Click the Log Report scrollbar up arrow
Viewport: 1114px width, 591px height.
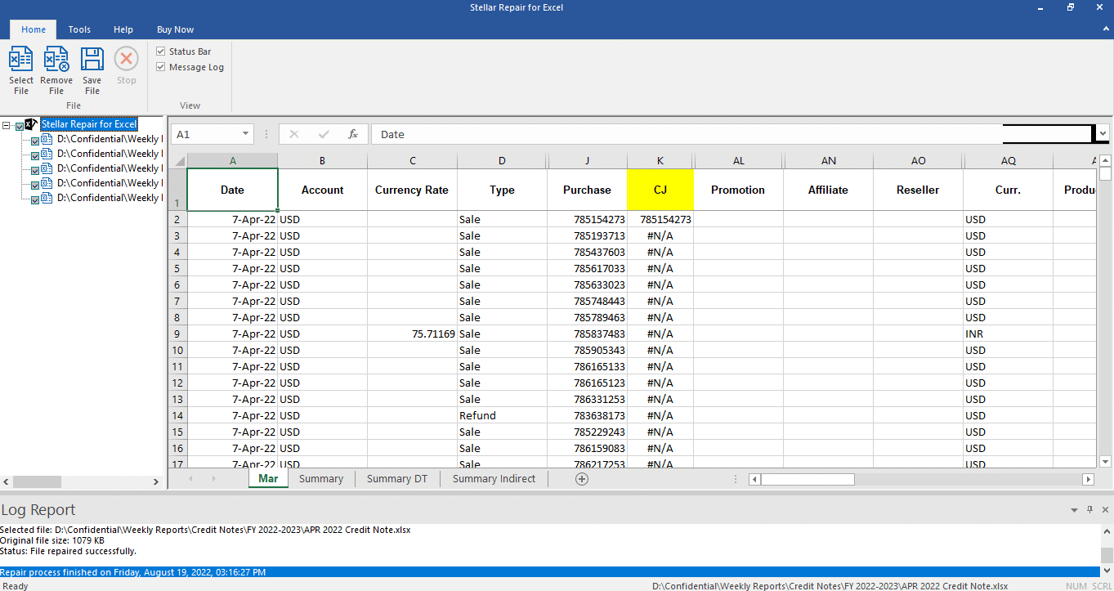pos(1107,531)
